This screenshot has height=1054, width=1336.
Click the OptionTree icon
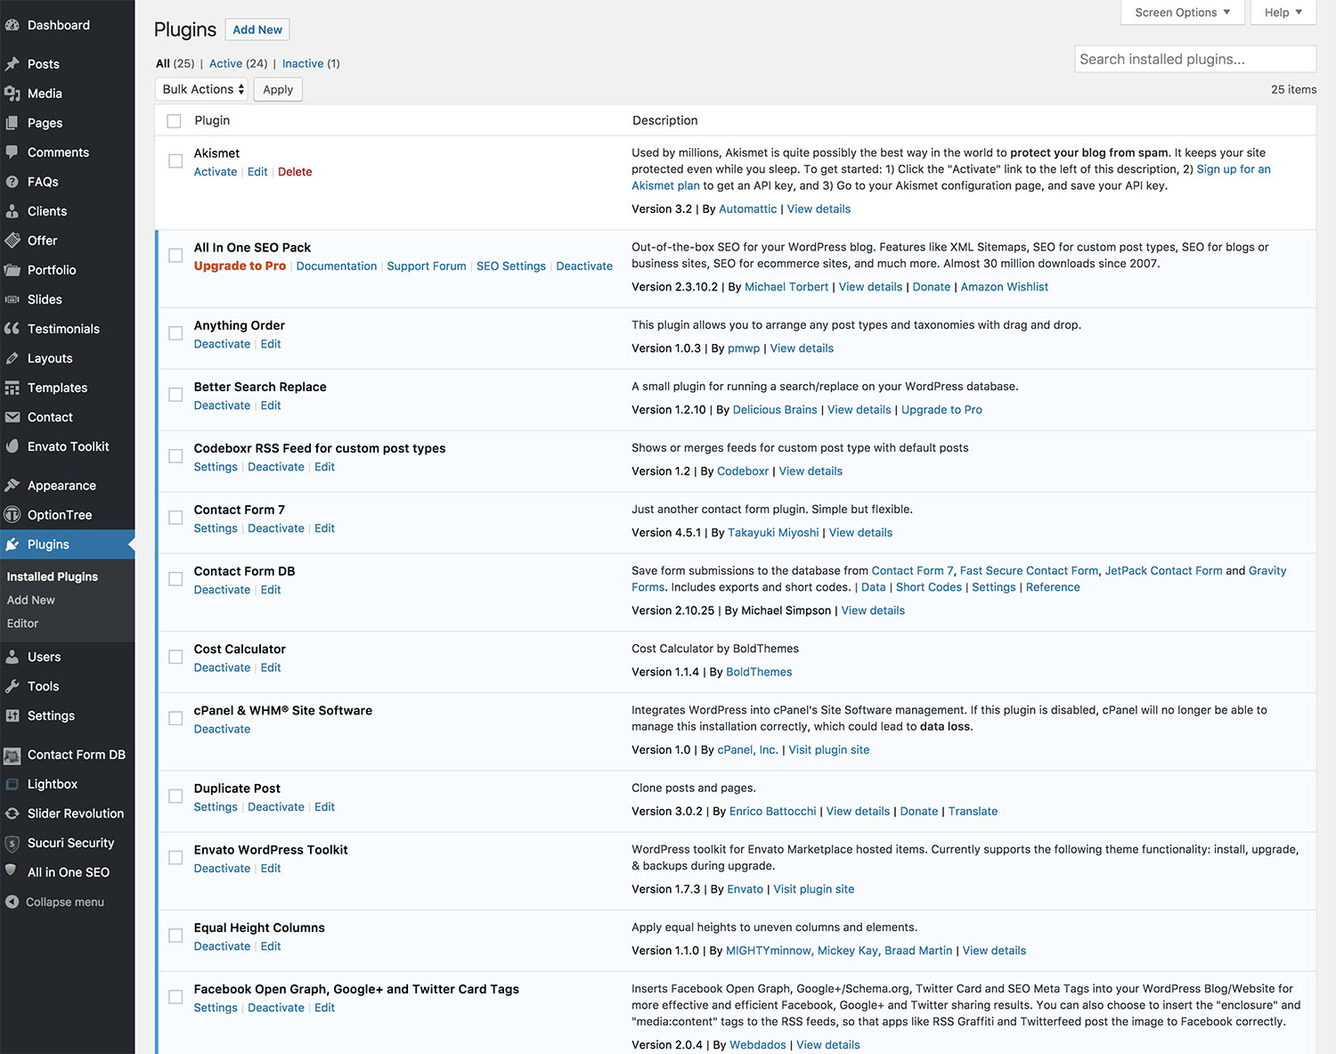click(12, 515)
